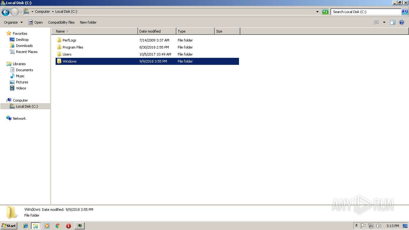Image resolution: width=409 pixels, height=230 pixels.
Task: Launch Opera from the taskbar
Action: point(68,226)
